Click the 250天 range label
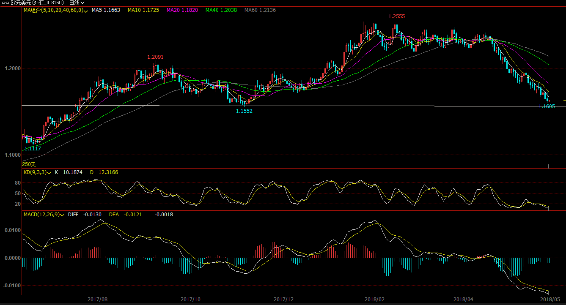The height and width of the screenshot is (305, 566). point(29,164)
